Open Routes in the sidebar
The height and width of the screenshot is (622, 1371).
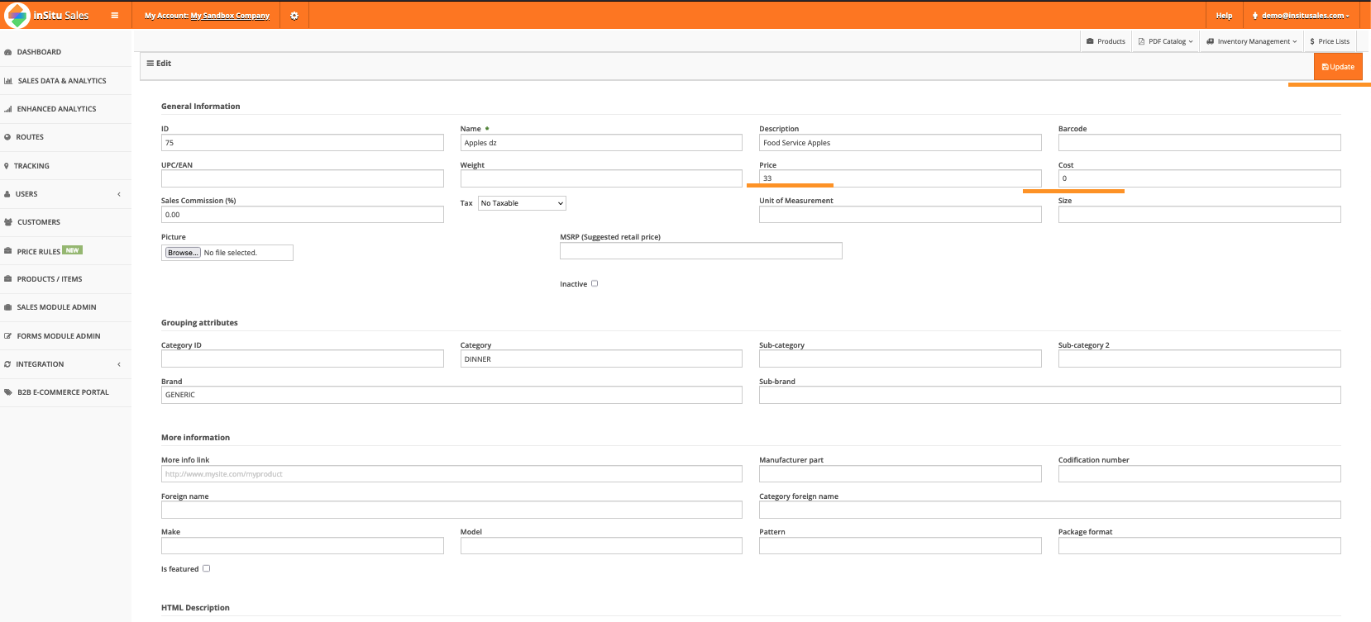pyautogui.click(x=30, y=137)
